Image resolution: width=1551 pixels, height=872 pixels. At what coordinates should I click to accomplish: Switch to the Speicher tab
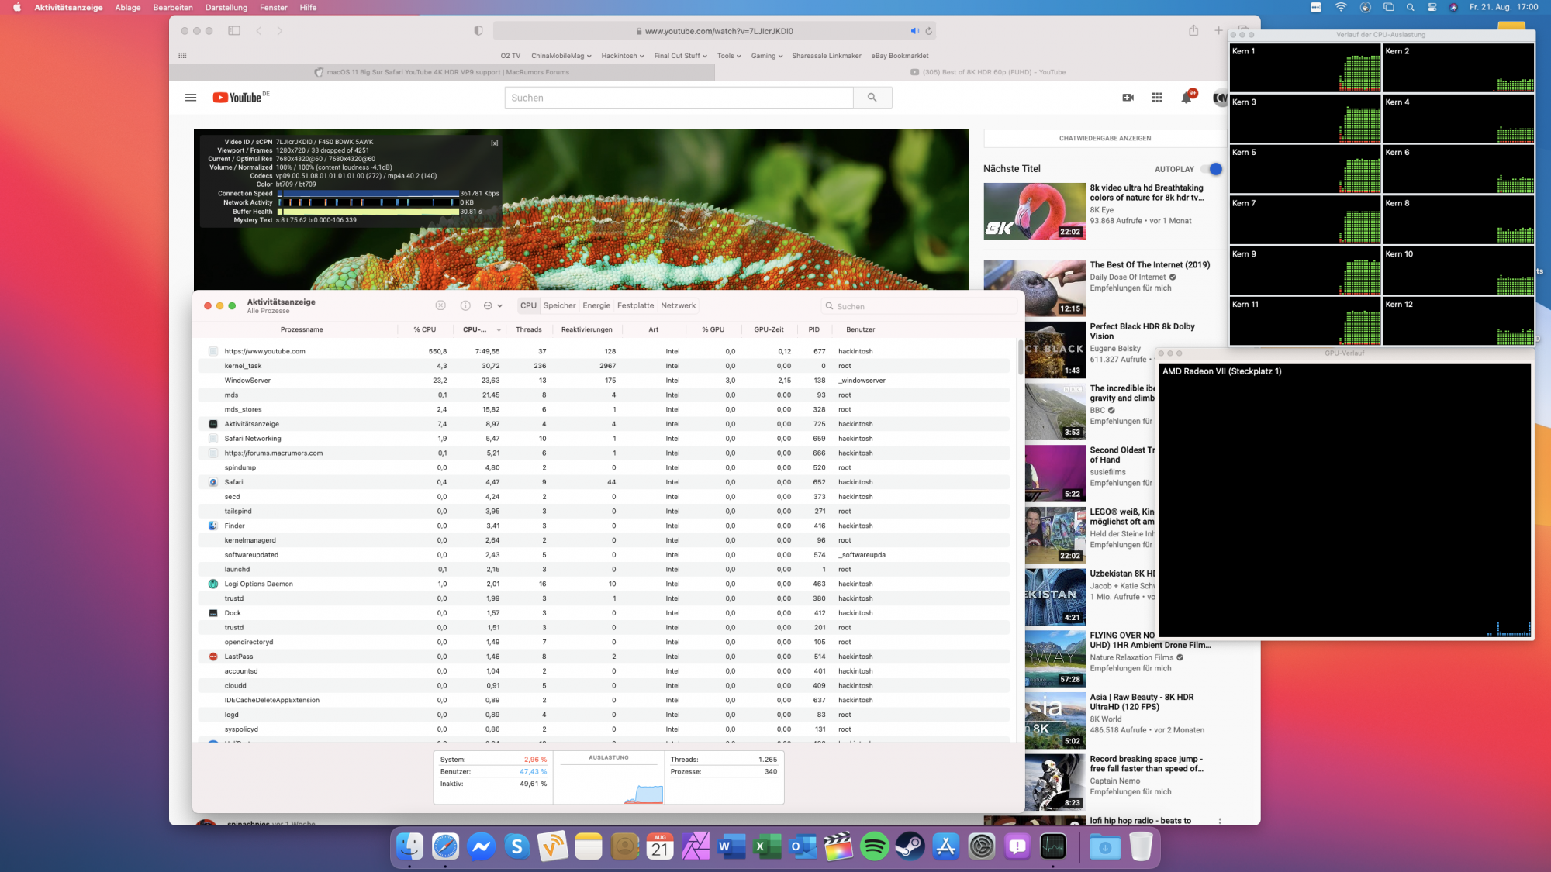click(559, 305)
